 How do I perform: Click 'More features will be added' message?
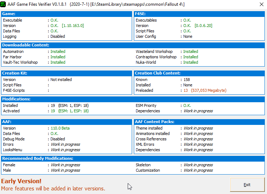(x=53, y=189)
